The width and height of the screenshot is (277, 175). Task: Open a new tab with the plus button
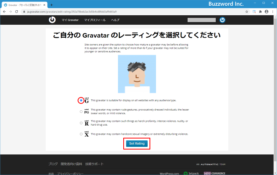pyautogui.click(x=52, y=5)
